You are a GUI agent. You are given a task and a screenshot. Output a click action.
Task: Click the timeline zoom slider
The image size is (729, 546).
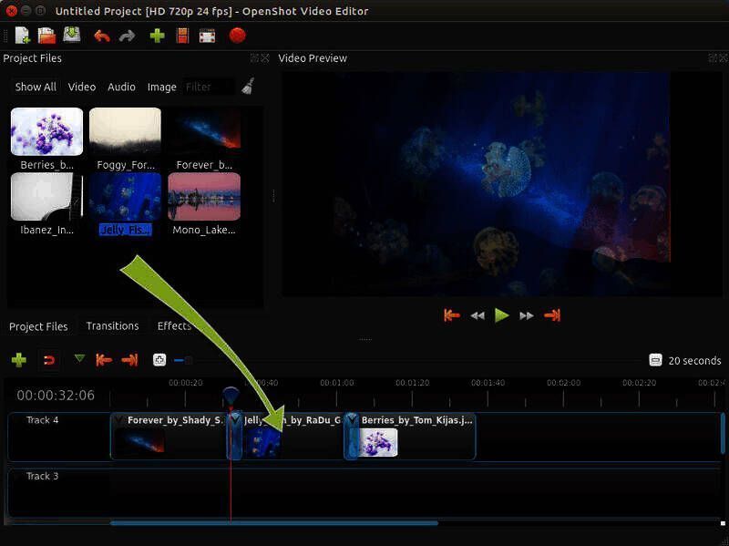click(x=182, y=360)
